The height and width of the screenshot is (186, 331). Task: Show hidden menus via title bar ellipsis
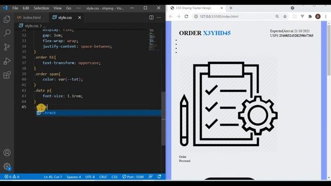click(x=79, y=8)
